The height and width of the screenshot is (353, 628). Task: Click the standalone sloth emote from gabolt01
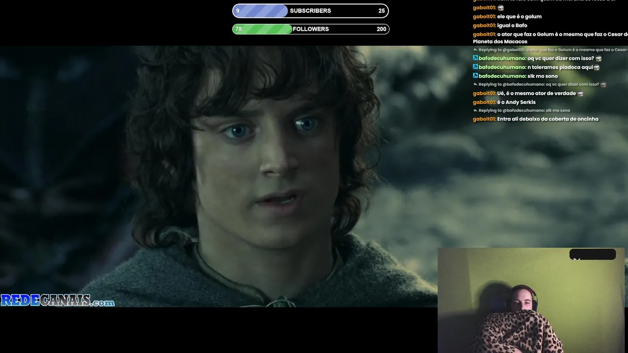click(500, 8)
